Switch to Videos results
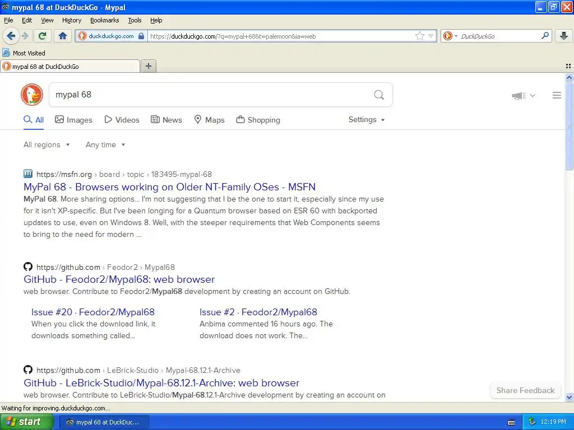 click(x=122, y=120)
